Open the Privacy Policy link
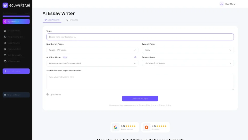This screenshot has height=140, width=248. (x=165, y=105)
